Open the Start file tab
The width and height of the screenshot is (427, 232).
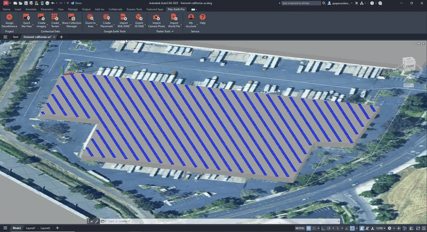[x=15, y=37]
